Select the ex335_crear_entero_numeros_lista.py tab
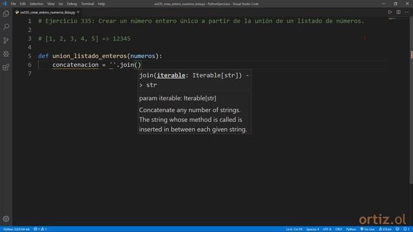The height and width of the screenshot is (232, 413). [47, 12]
